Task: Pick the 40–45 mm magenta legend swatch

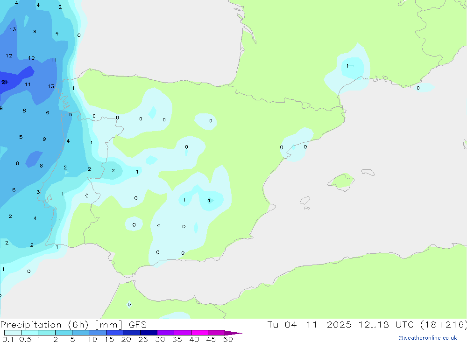Action: coord(199,333)
